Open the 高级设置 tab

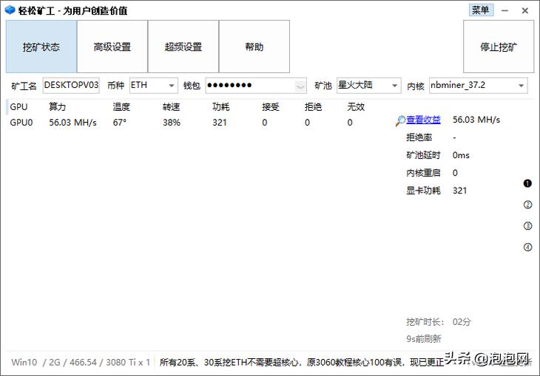112,47
